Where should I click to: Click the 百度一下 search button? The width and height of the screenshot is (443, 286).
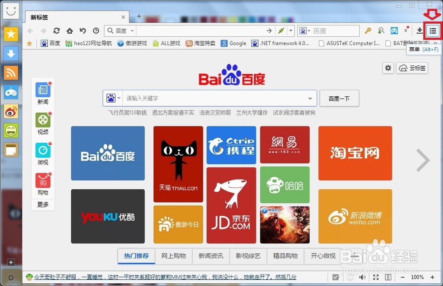click(339, 98)
